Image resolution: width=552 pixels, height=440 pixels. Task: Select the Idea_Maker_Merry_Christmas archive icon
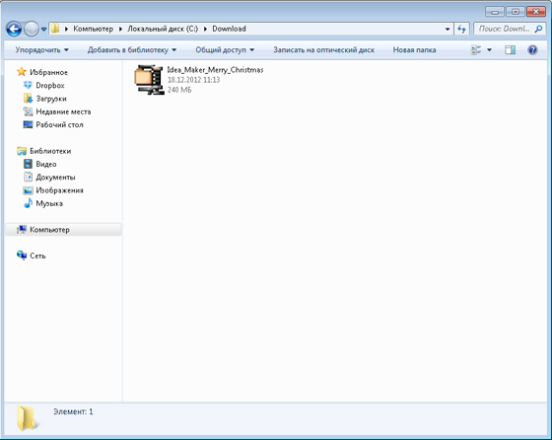[149, 80]
